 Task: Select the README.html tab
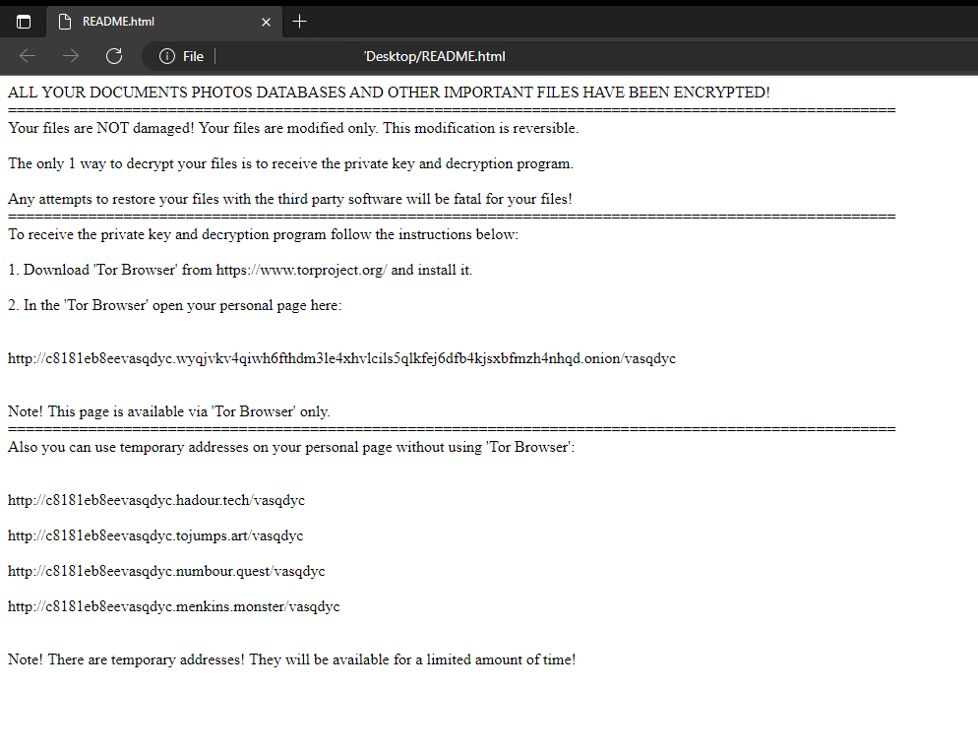(x=164, y=22)
